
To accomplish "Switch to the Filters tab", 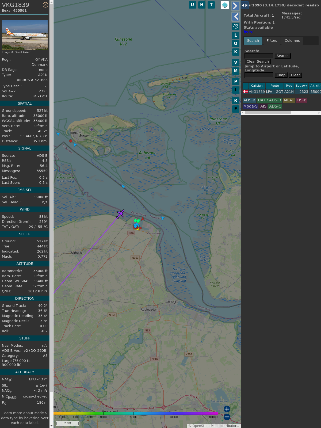I will [x=272, y=41].
